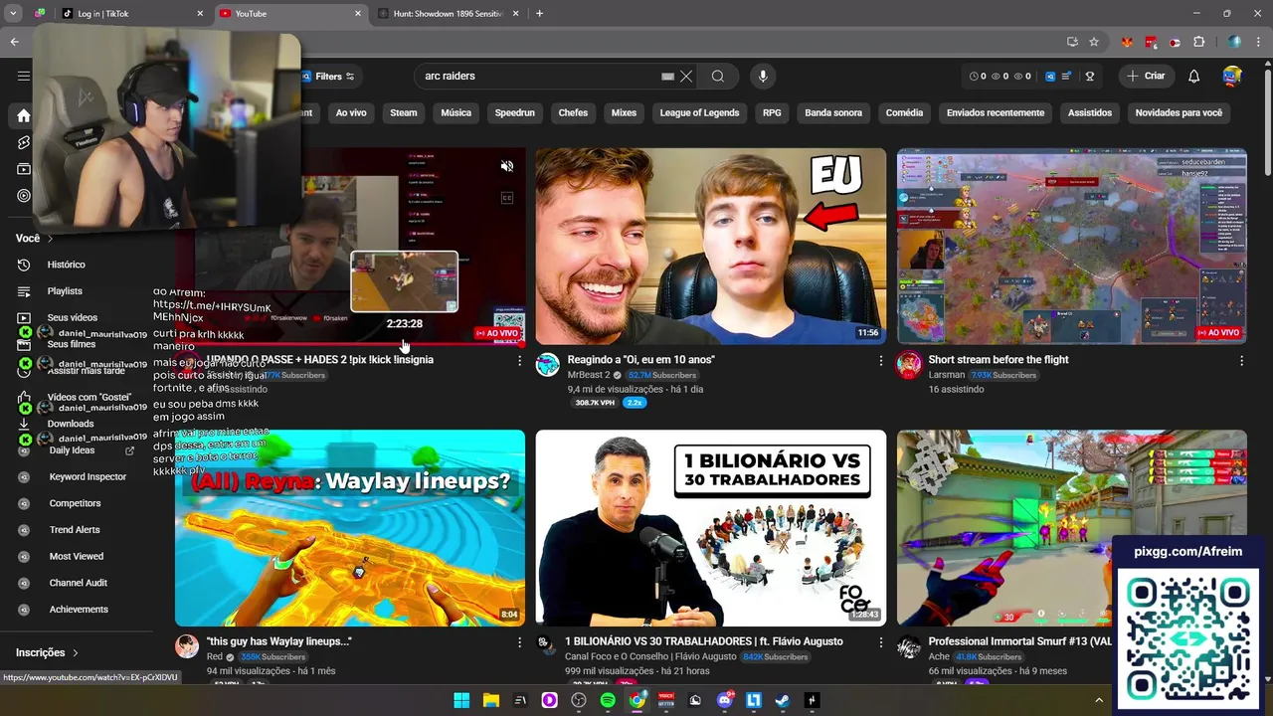Click the vidIQ trophy icon
Viewport: 1273px width, 716px height.
pyautogui.click(x=1090, y=76)
